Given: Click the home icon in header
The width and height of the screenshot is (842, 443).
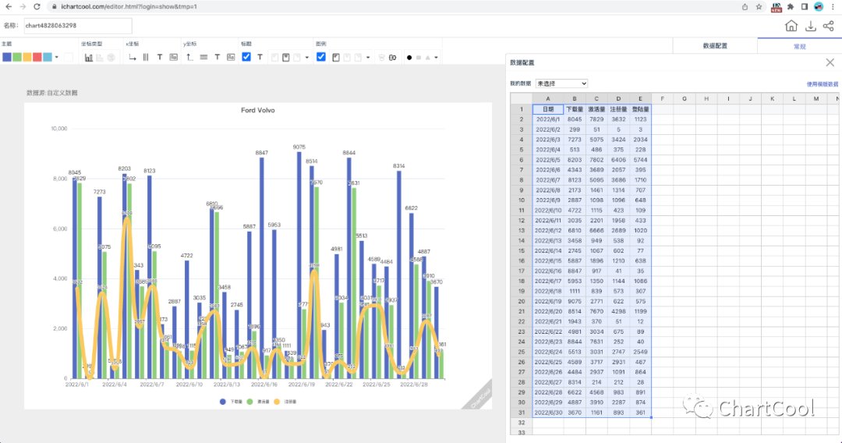Looking at the screenshot, I should pos(791,26).
